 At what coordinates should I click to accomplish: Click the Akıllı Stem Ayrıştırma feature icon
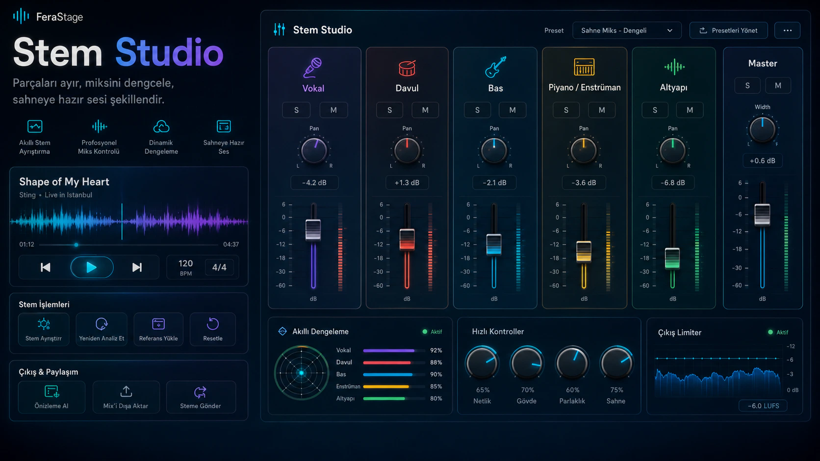pyautogui.click(x=35, y=126)
